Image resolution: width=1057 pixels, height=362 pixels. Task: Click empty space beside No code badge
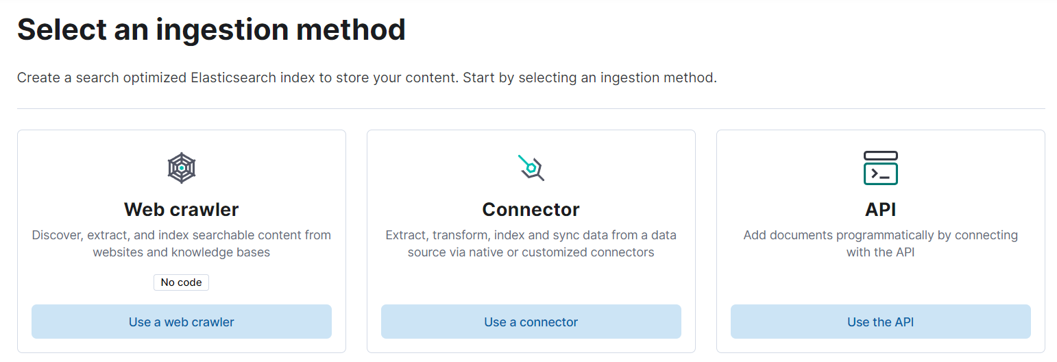coord(274,282)
